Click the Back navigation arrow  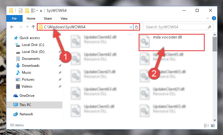click(x=12, y=27)
